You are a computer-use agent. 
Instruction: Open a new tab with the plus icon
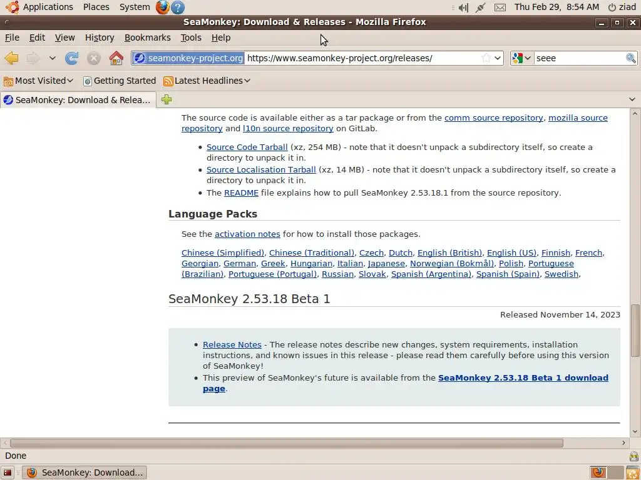(x=167, y=99)
